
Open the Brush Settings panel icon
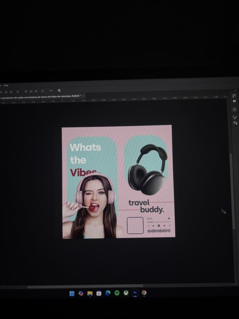(235, 117)
